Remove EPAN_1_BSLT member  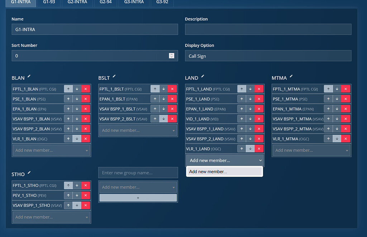click(172, 99)
